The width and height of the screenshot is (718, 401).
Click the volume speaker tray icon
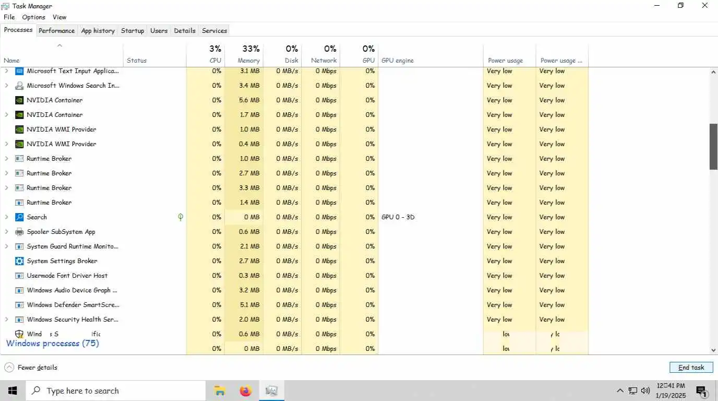click(645, 391)
